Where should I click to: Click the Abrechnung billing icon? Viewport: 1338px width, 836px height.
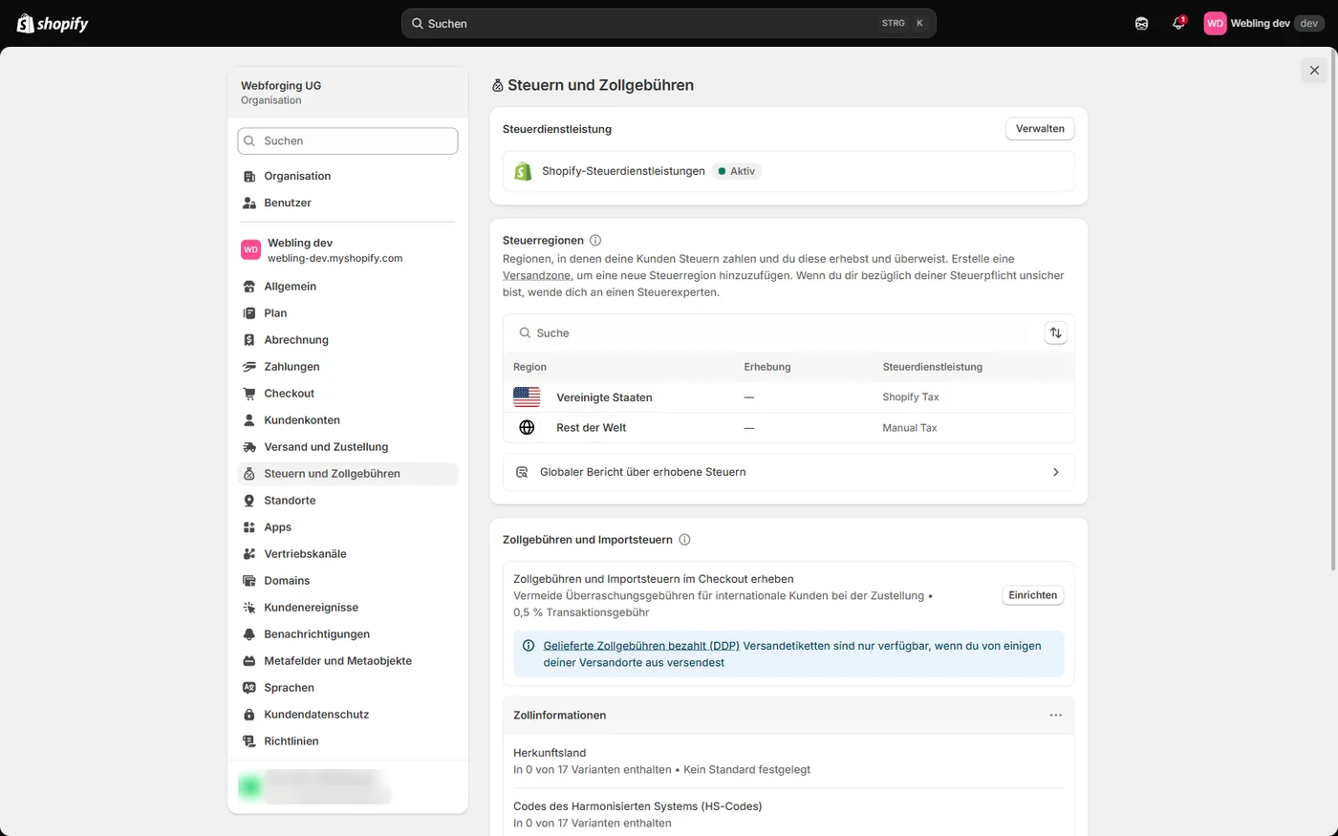(x=249, y=340)
